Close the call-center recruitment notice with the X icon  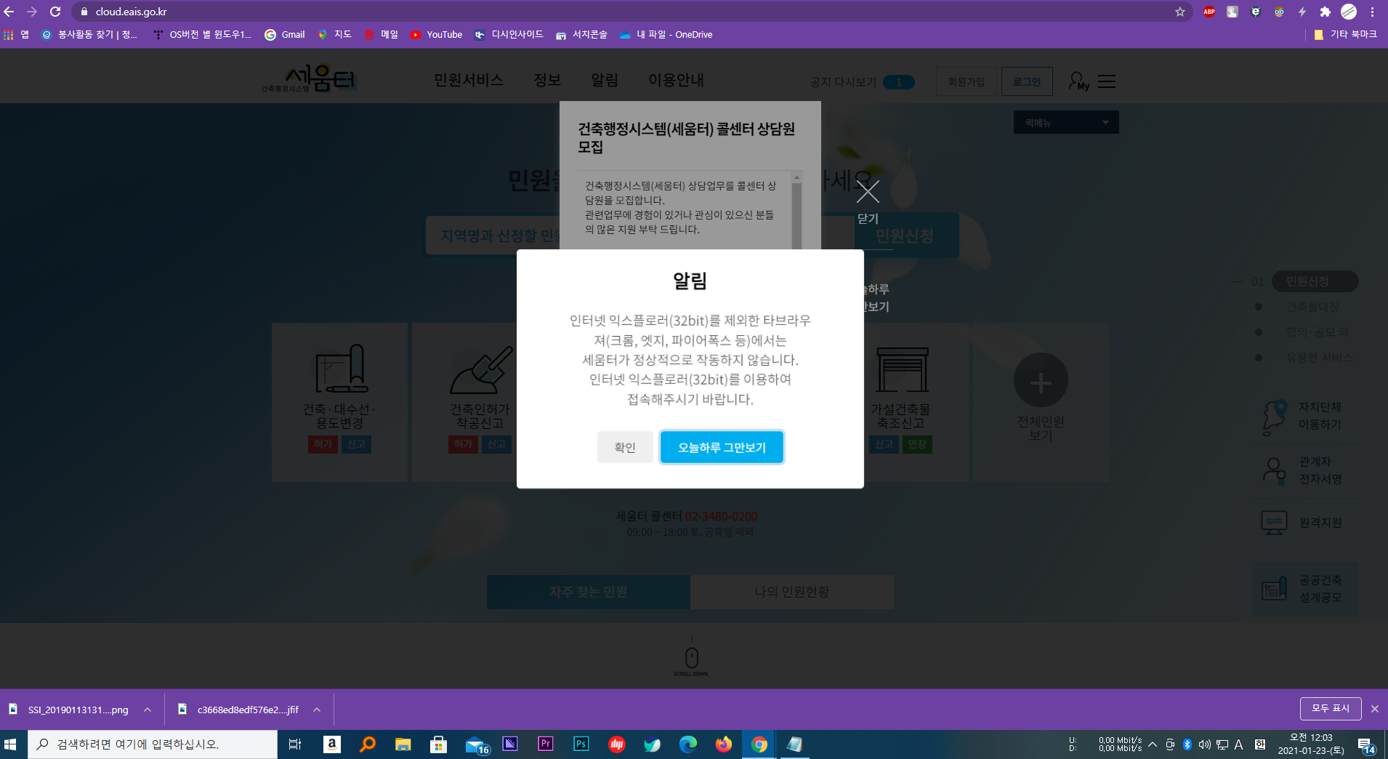click(868, 192)
